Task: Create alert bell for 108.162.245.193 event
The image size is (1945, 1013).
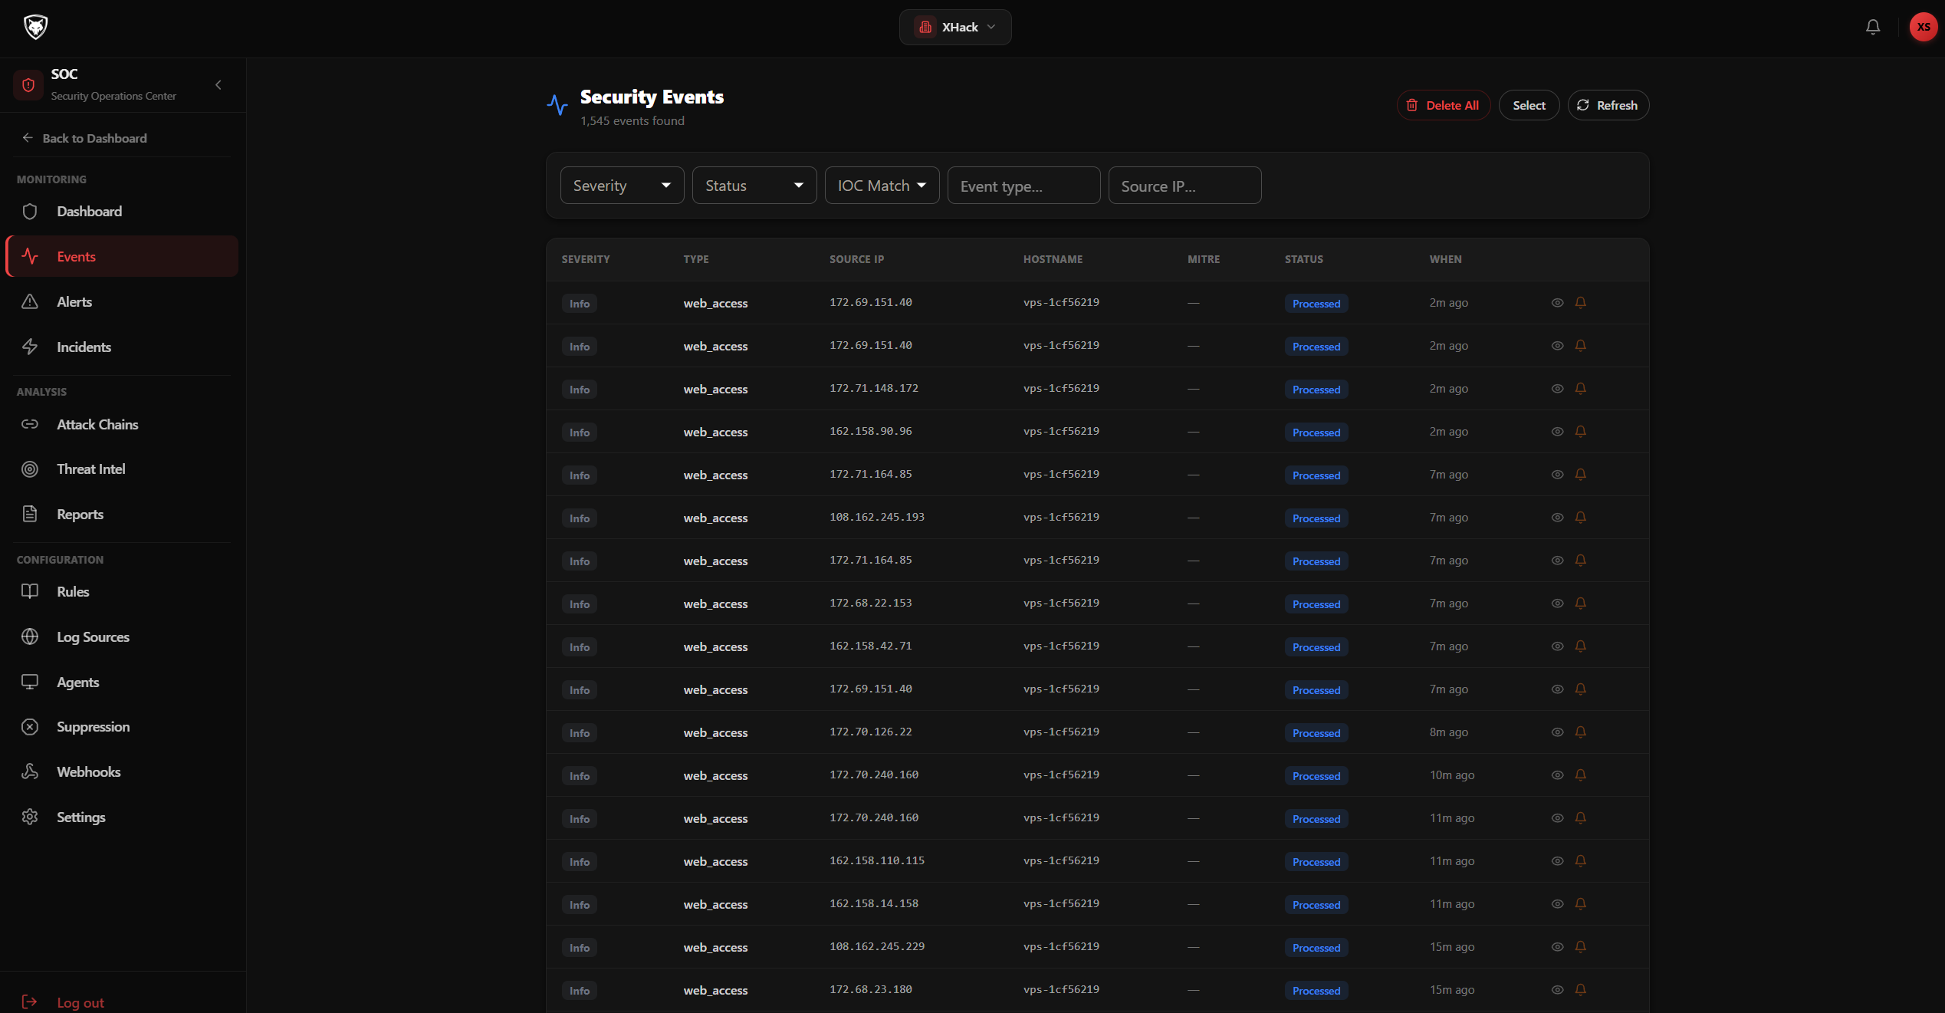Action: pyautogui.click(x=1580, y=518)
